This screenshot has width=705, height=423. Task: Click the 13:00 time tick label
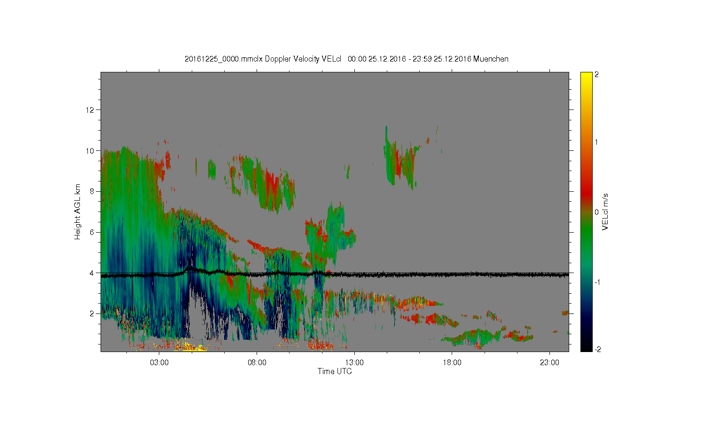(x=354, y=363)
